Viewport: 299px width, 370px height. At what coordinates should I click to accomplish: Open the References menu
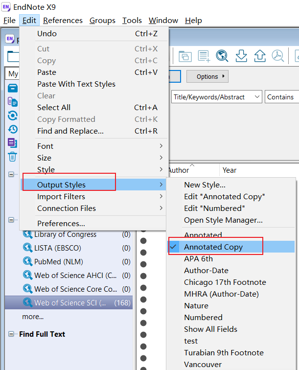(x=63, y=21)
